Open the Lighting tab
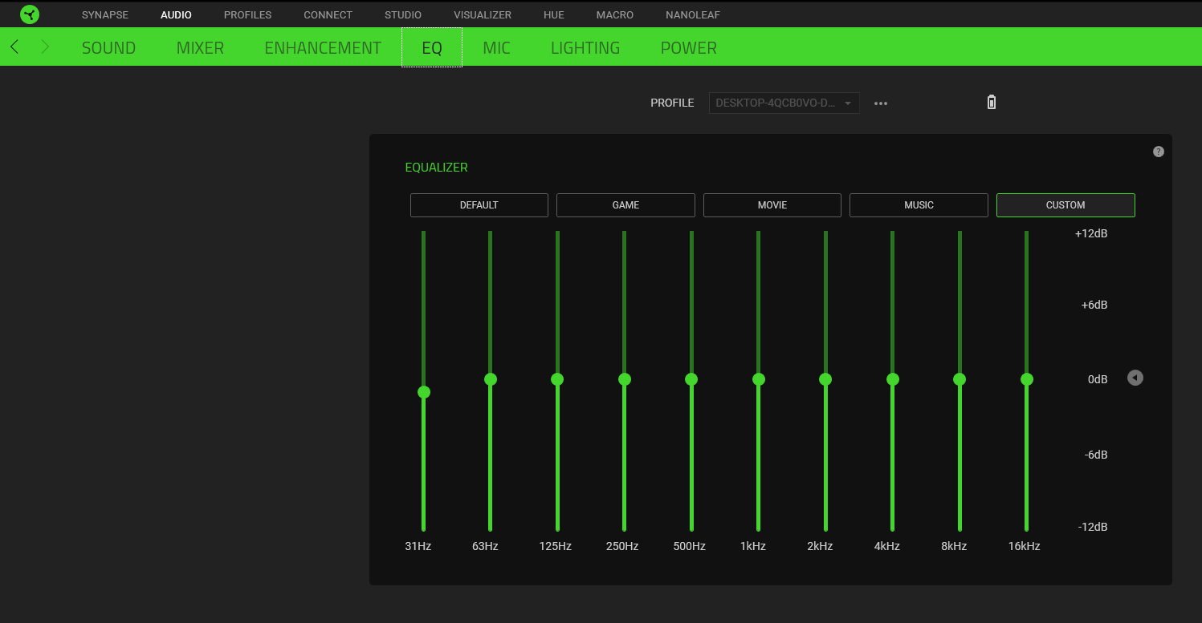The width and height of the screenshot is (1202, 623). click(x=585, y=48)
